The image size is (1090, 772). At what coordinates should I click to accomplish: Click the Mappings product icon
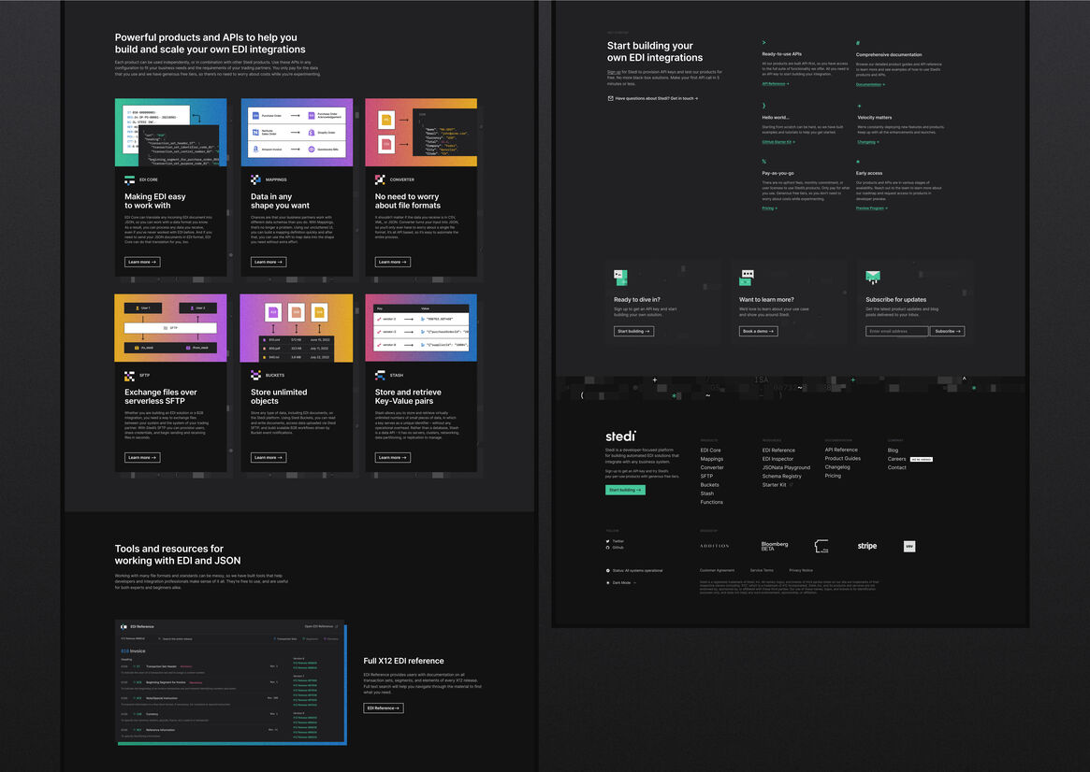pos(255,179)
